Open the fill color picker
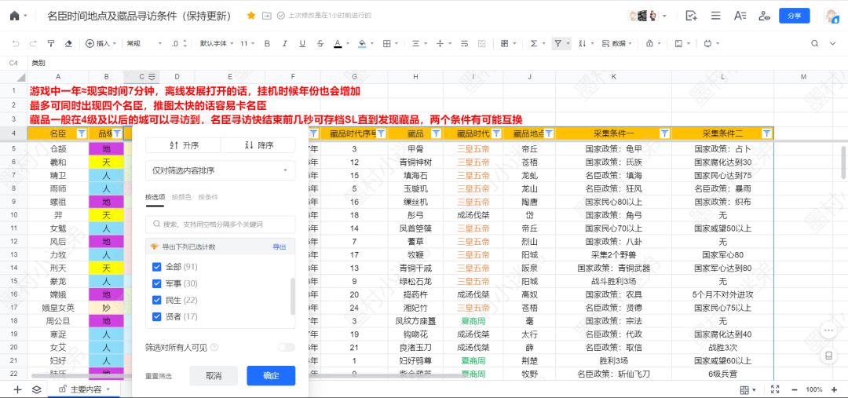The height and width of the screenshot is (398, 848). [361, 44]
